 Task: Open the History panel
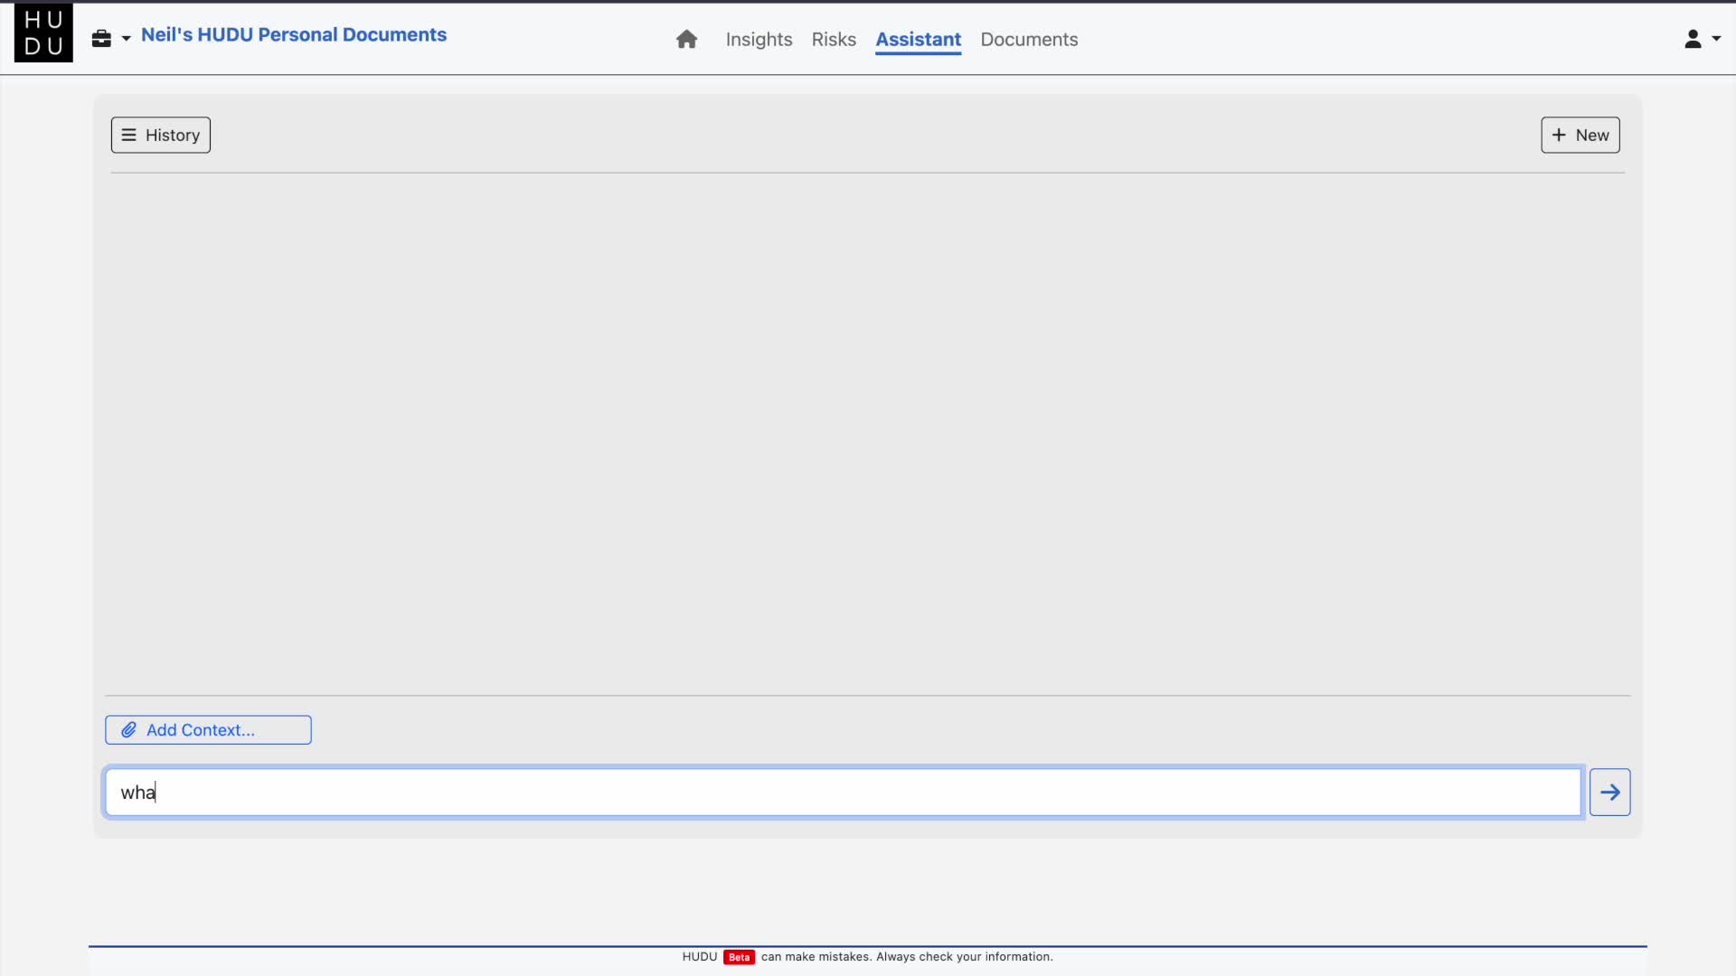pyautogui.click(x=172, y=135)
